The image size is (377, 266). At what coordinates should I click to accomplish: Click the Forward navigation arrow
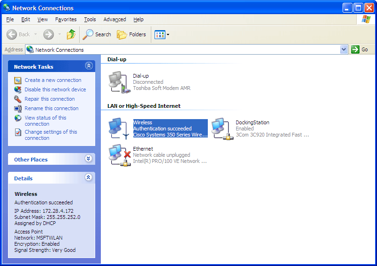(x=49, y=34)
